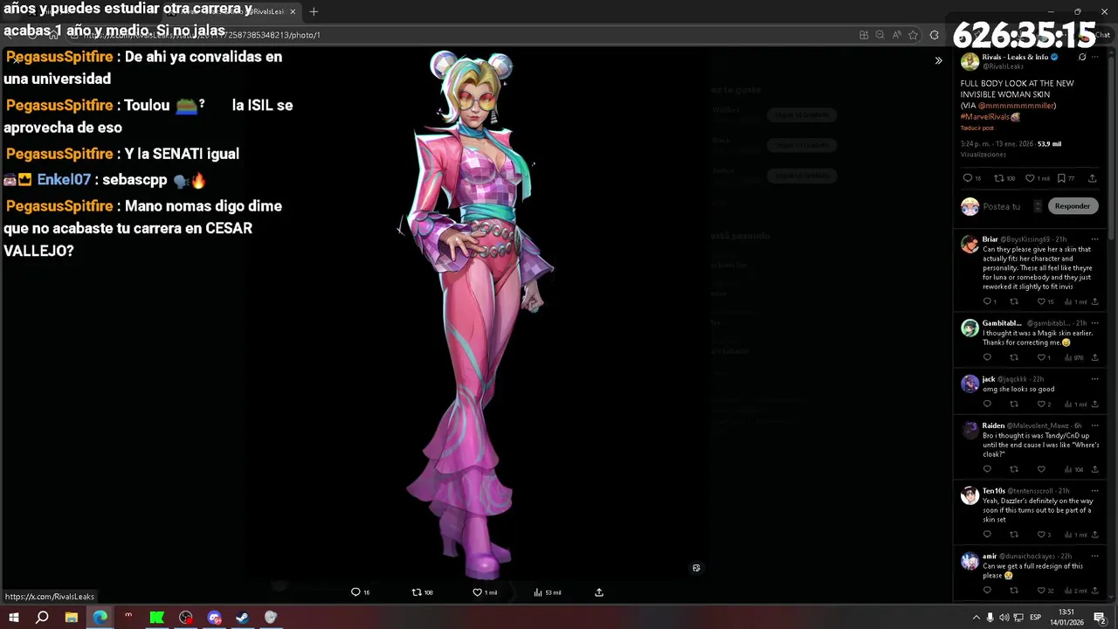
Task: Add page to favorites with star icon
Action: (x=913, y=35)
